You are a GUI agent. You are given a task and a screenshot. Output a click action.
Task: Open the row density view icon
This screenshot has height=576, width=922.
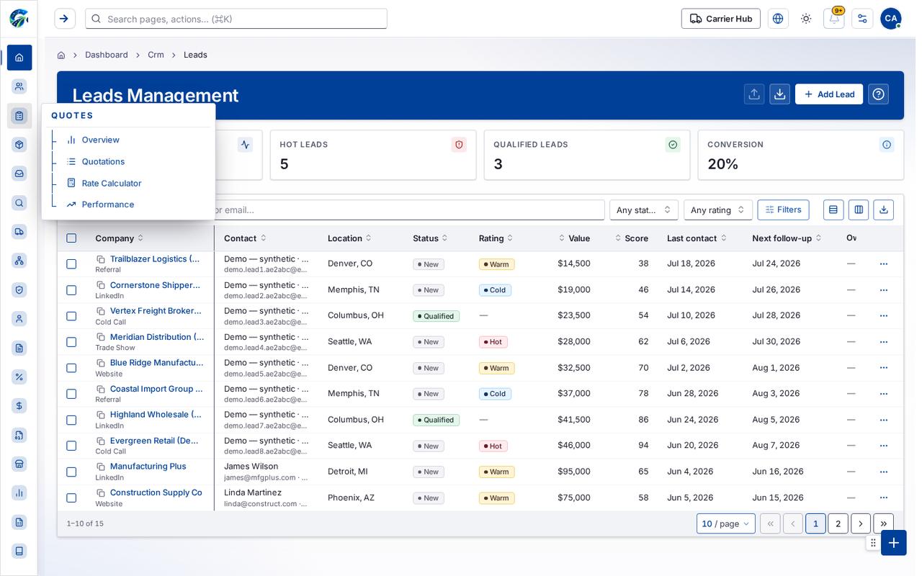(833, 210)
